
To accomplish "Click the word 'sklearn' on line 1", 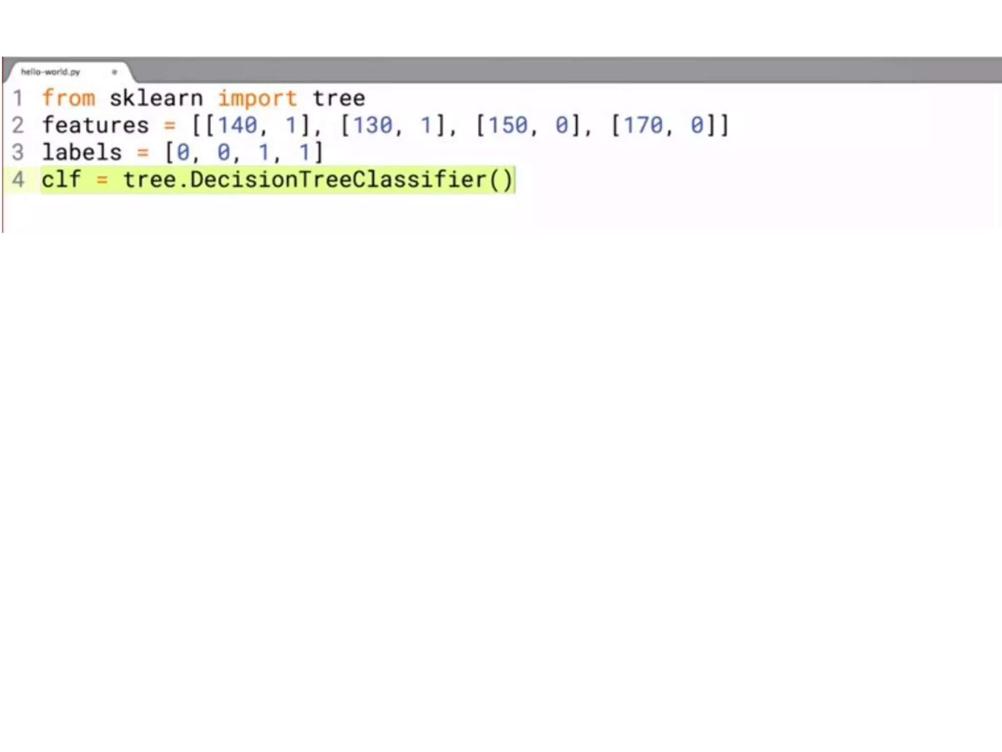I will point(156,98).
